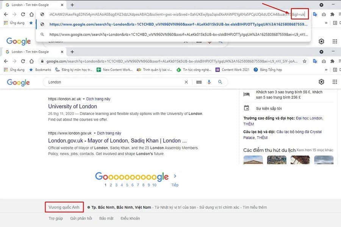Expand bookmarks overflow chevron after Bảng Tổng hợp
Image resolution: width=341 pixels, height=227 pixels.
[x=326, y=70]
